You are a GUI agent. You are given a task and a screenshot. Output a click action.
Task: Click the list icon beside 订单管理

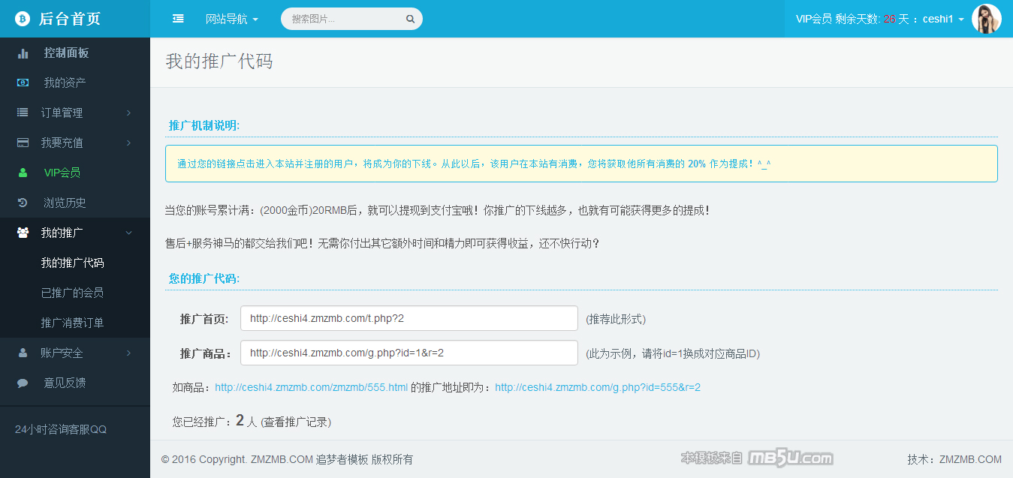click(x=23, y=113)
